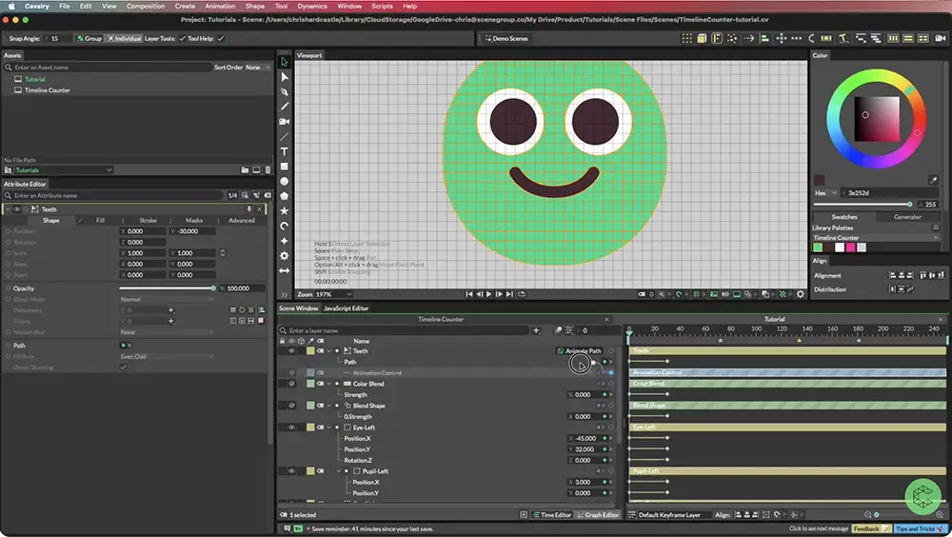Click the Animate Path button
This screenshot has height=537, width=952.
[579, 351]
